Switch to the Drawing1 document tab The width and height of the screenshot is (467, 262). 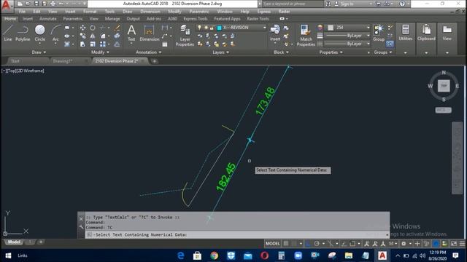click(63, 61)
